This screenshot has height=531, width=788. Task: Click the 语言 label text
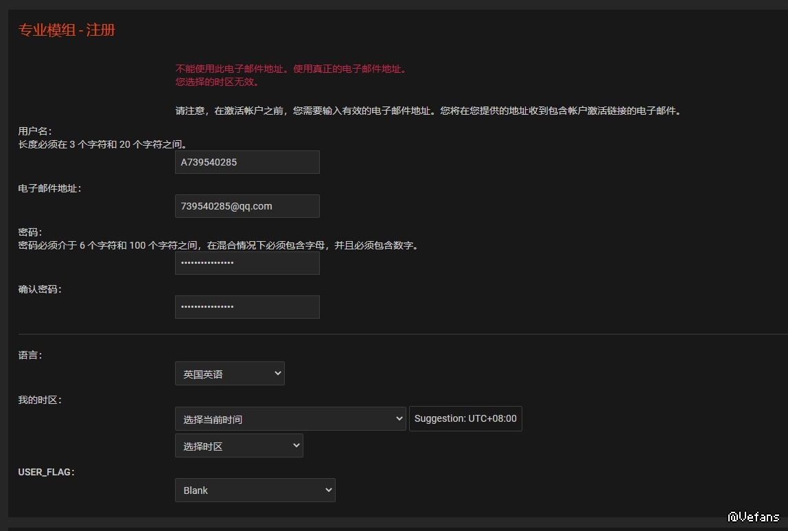tap(30, 356)
